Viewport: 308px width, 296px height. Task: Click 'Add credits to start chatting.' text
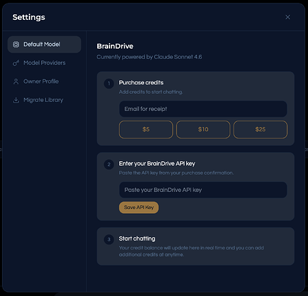coord(151,92)
